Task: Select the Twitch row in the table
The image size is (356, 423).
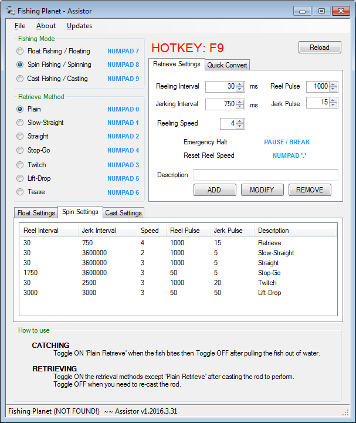Action: coord(178,283)
